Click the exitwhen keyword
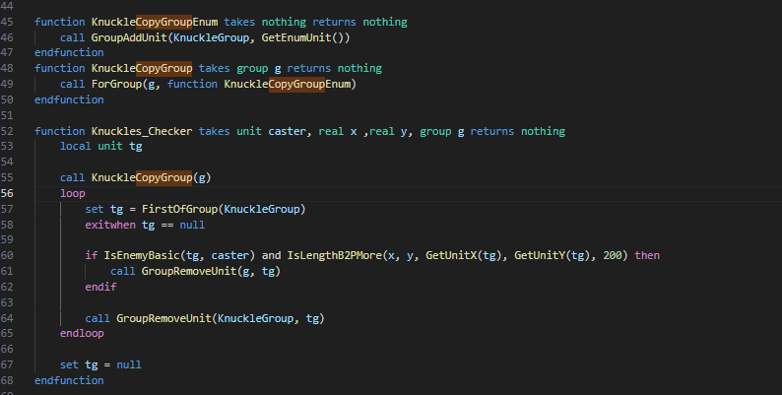This screenshot has height=395, width=782. (110, 225)
